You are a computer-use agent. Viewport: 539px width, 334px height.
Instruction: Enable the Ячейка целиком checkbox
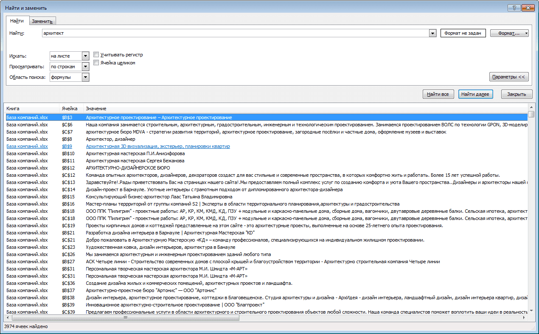click(x=96, y=63)
